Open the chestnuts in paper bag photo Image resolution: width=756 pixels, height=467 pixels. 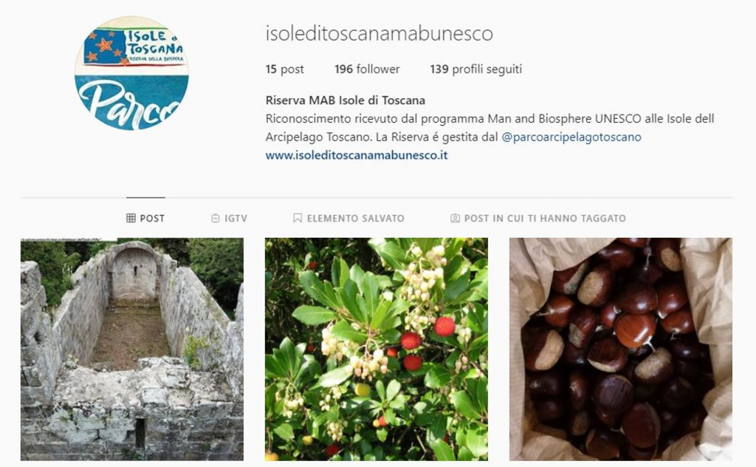(620, 350)
